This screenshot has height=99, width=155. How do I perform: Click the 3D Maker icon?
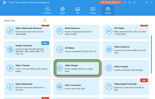(60, 49)
